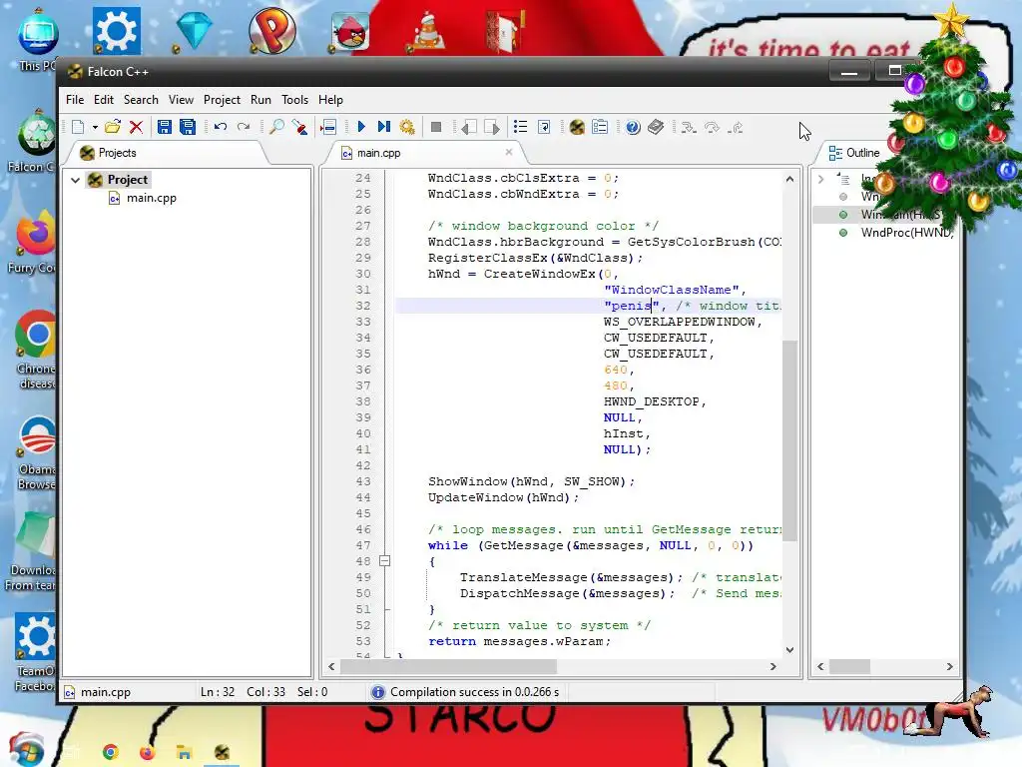The height and width of the screenshot is (767, 1022).
Task: Go to the next page icon
Action: [492, 127]
